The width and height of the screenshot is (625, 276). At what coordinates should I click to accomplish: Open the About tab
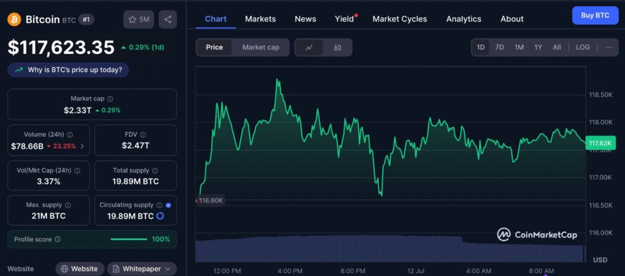512,19
